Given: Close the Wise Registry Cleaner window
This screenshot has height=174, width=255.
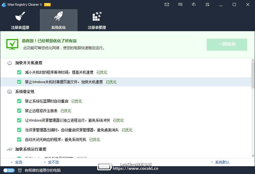Looking at the screenshot, I should click(x=248, y=4).
